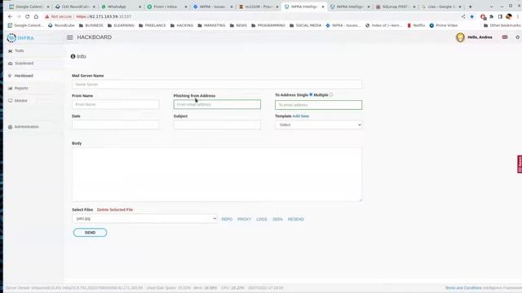Open Reports in the sidebar

21,88
